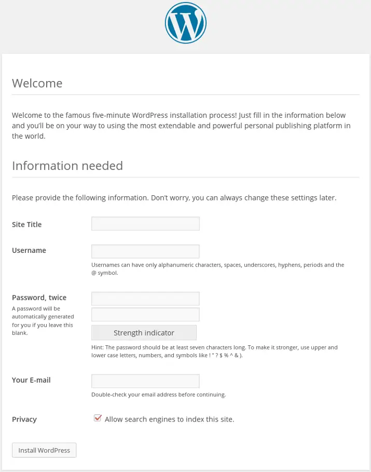Click the "Password, twice" label
The width and height of the screenshot is (371, 472).
tap(39, 298)
